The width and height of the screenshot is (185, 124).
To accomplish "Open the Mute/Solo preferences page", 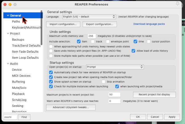I will [x=19, y=88].
